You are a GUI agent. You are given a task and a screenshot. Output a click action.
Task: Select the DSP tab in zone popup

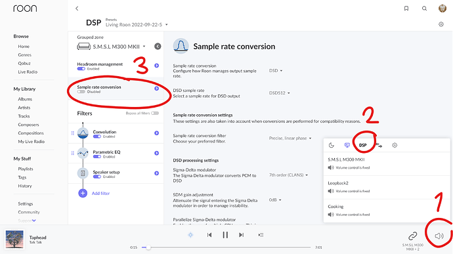[x=363, y=145]
